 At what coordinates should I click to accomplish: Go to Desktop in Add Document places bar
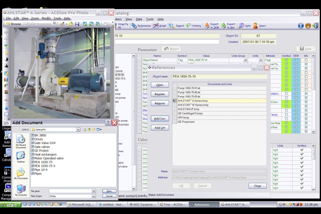click(21, 157)
